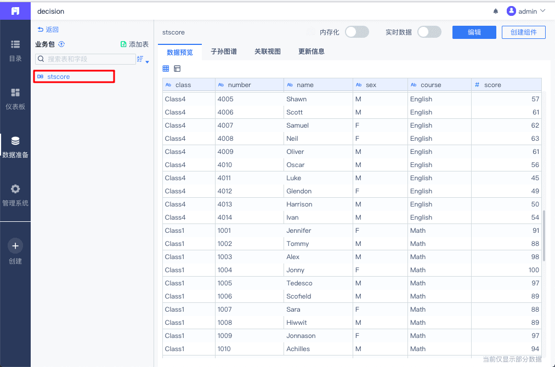Click the 创建 plus icon

pos(15,246)
